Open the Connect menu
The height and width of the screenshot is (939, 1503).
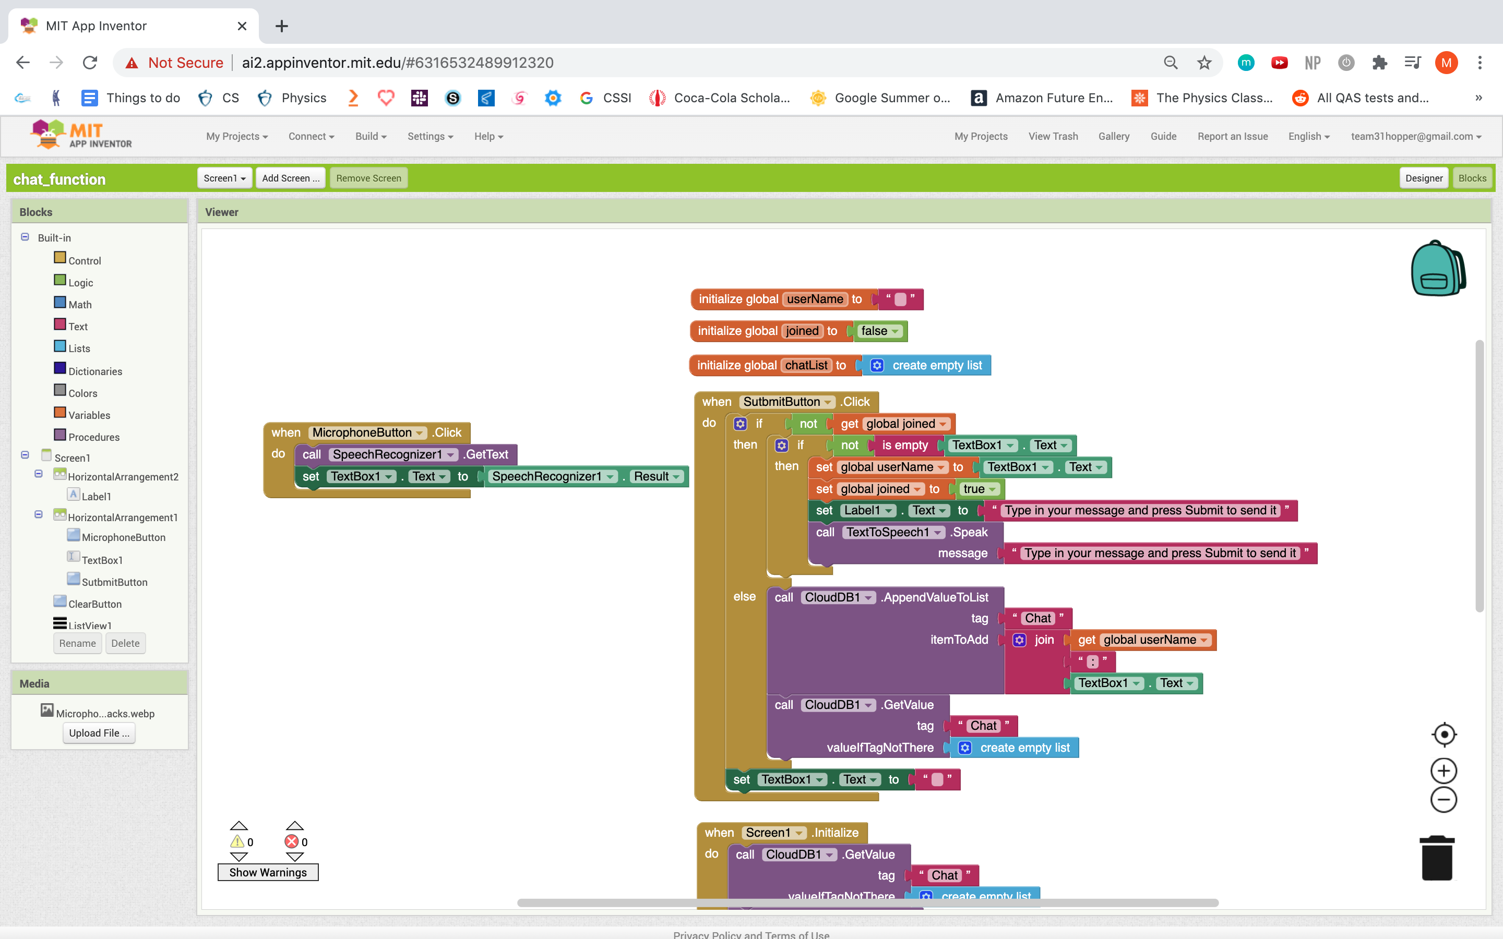311,136
